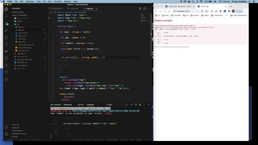Open the Selection menu
Image resolution: width=258 pixels, height=145 pixels.
pos(30,2)
